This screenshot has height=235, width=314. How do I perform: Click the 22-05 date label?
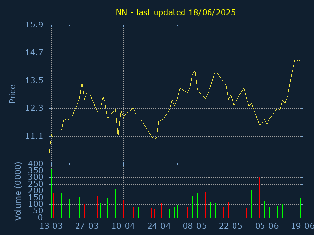[x=231, y=226]
